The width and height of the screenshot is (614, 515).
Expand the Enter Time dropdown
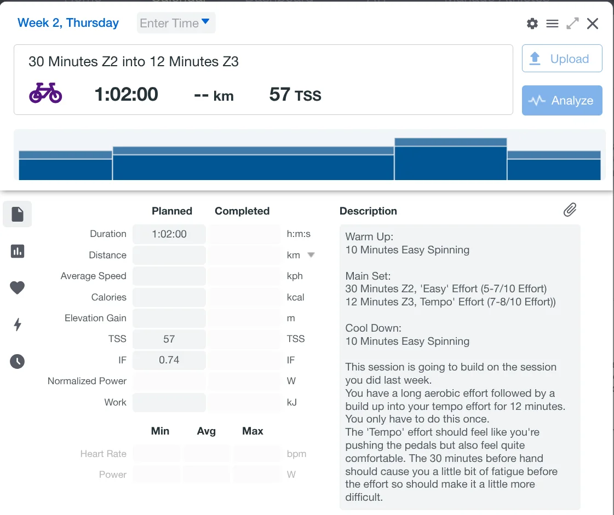pos(176,23)
